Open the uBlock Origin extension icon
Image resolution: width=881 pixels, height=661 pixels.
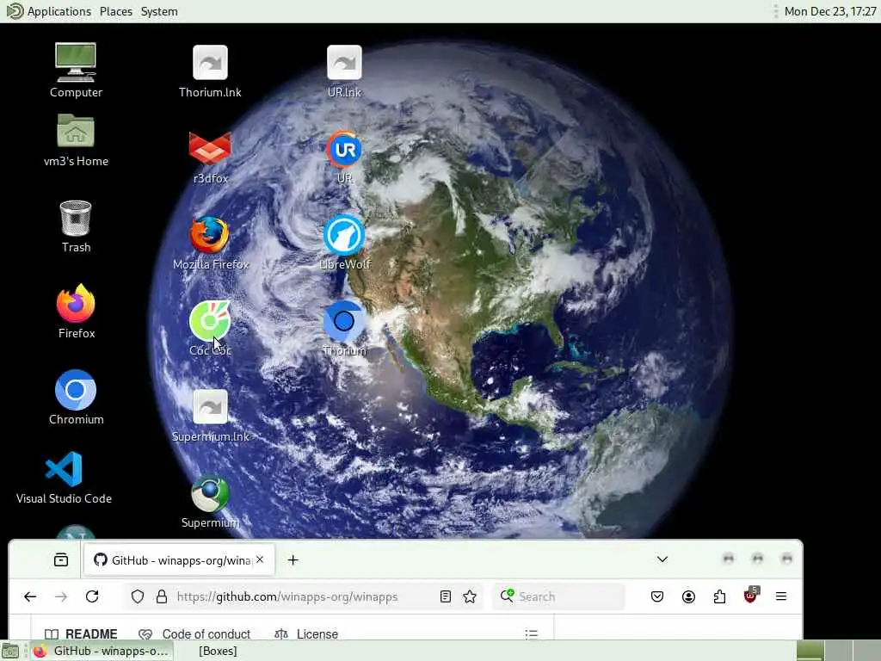pyautogui.click(x=750, y=596)
